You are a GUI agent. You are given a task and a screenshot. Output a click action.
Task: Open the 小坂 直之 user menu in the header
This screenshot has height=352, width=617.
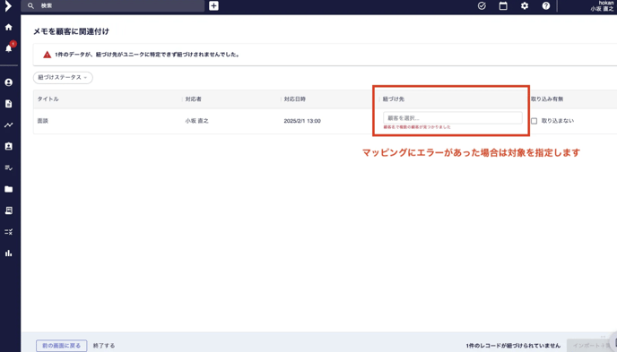[602, 6]
